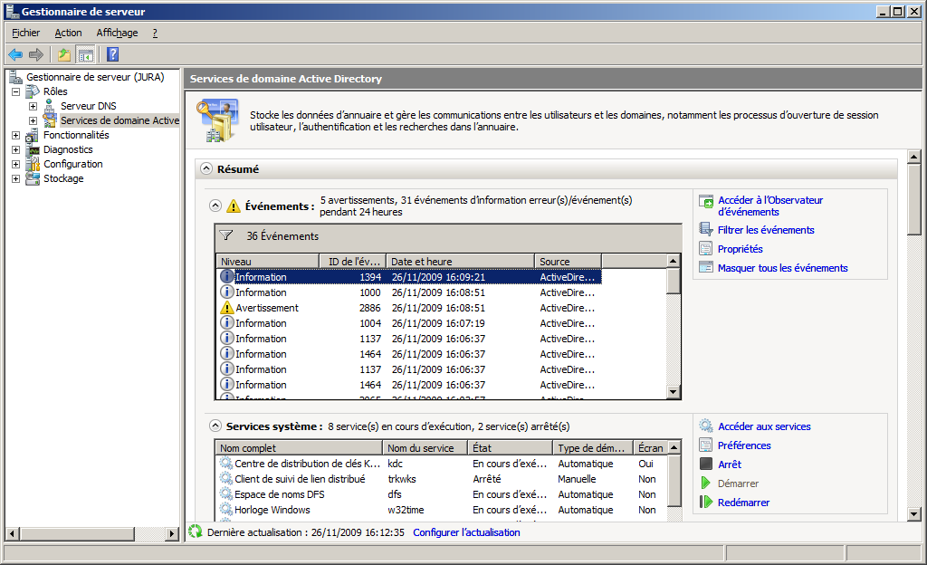The height and width of the screenshot is (565, 927).
Task: Click the green Redémarrer service icon
Action: (x=706, y=503)
